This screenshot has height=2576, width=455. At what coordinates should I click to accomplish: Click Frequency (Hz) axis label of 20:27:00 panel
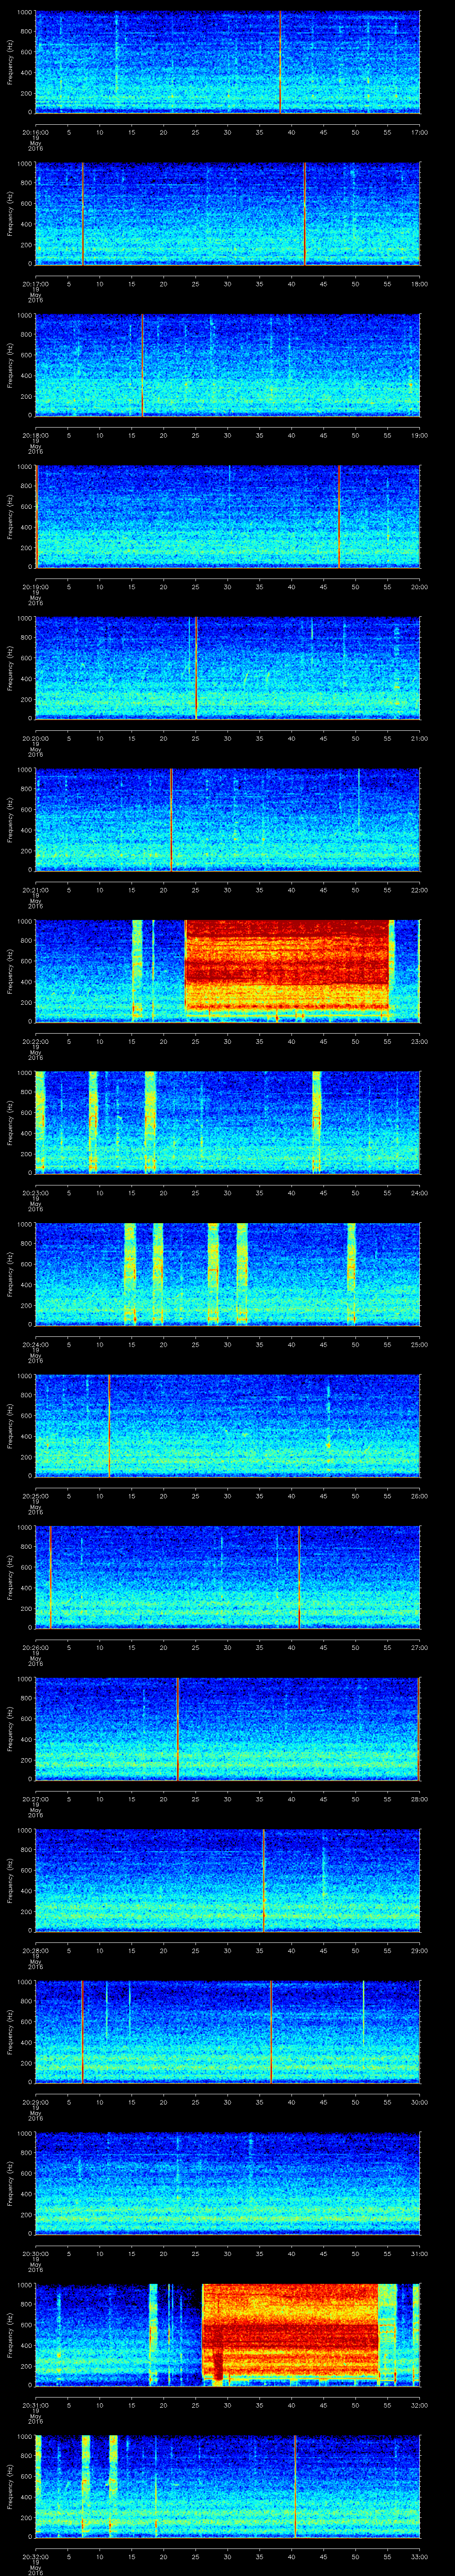click(10, 1729)
